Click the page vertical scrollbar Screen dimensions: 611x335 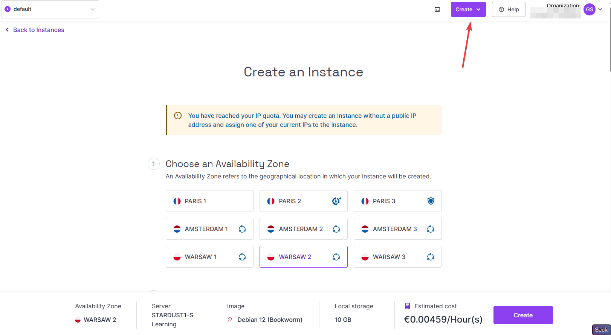(x=609, y=38)
